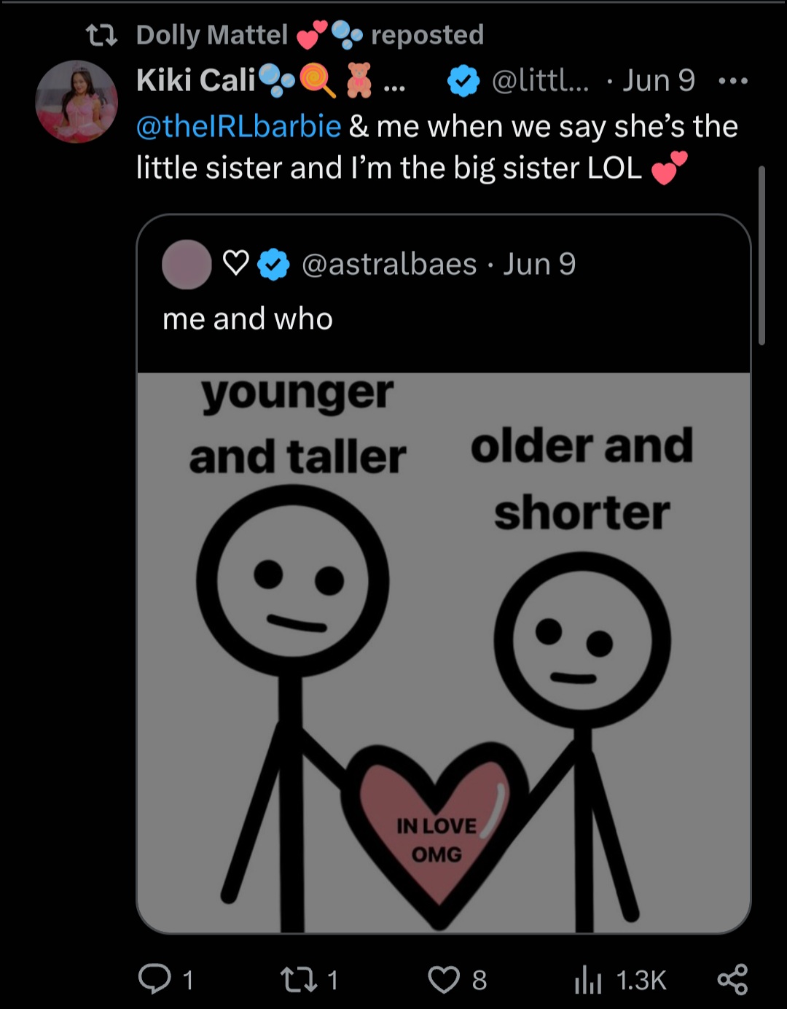Click the truncated @littl... handle
The image size is (787, 1009).
(541, 80)
